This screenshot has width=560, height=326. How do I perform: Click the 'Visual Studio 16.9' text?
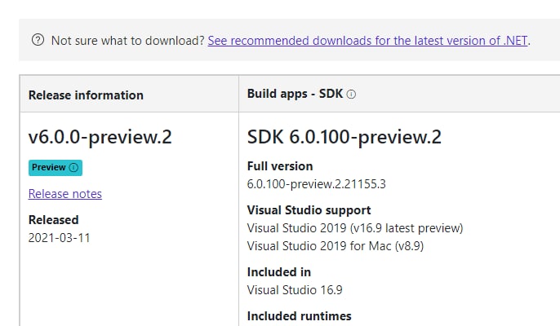(x=295, y=290)
